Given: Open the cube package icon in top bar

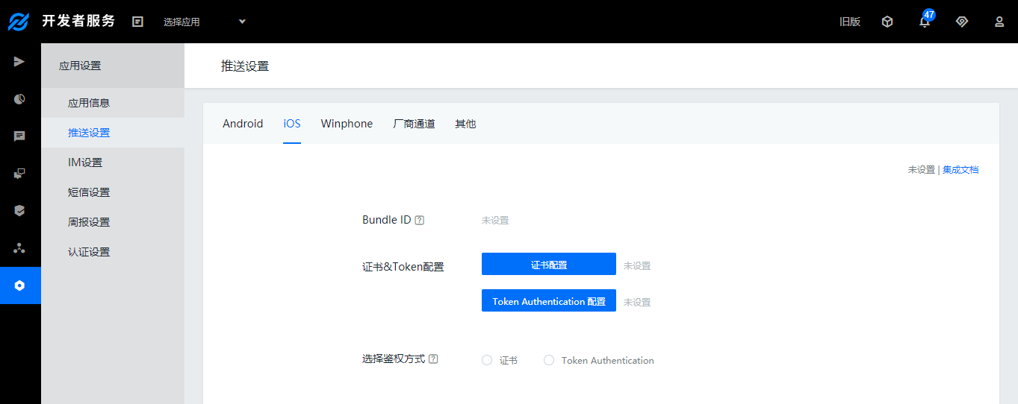Looking at the screenshot, I should tap(887, 22).
